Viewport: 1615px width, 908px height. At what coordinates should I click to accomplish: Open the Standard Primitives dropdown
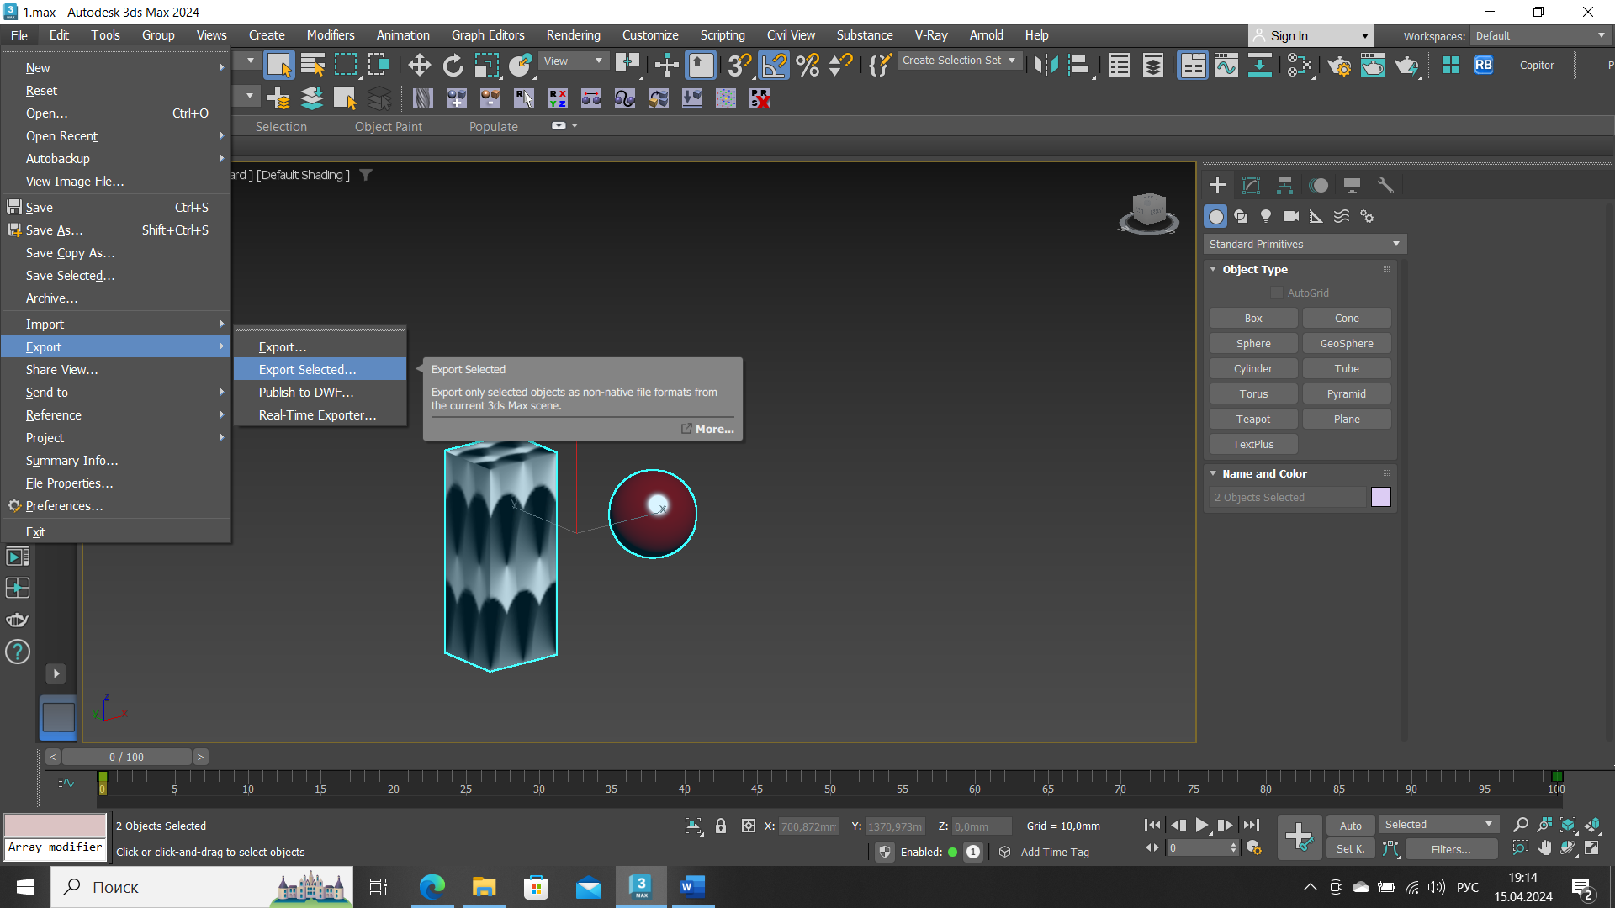point(1305,244)
